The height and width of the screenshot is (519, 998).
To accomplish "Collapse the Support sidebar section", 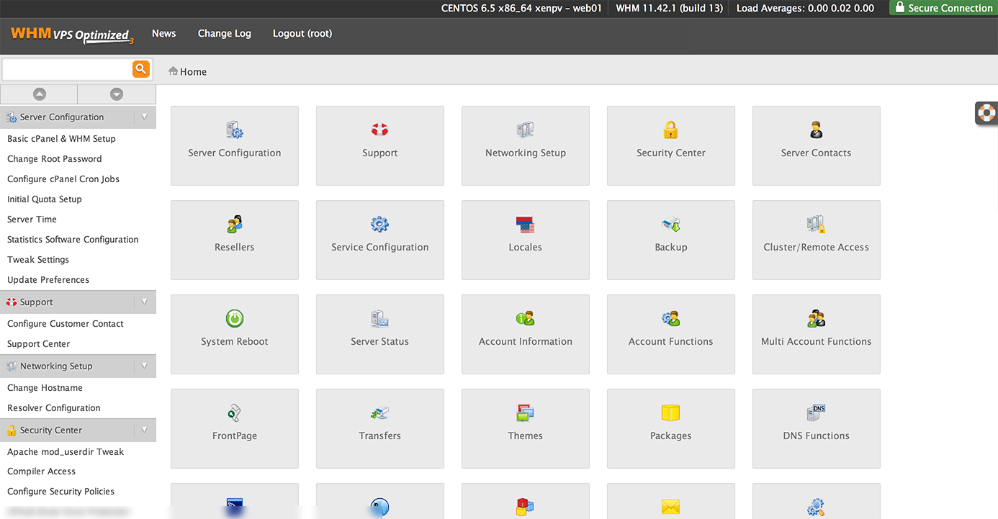I will pyautogui.click(x=145, y=302).
